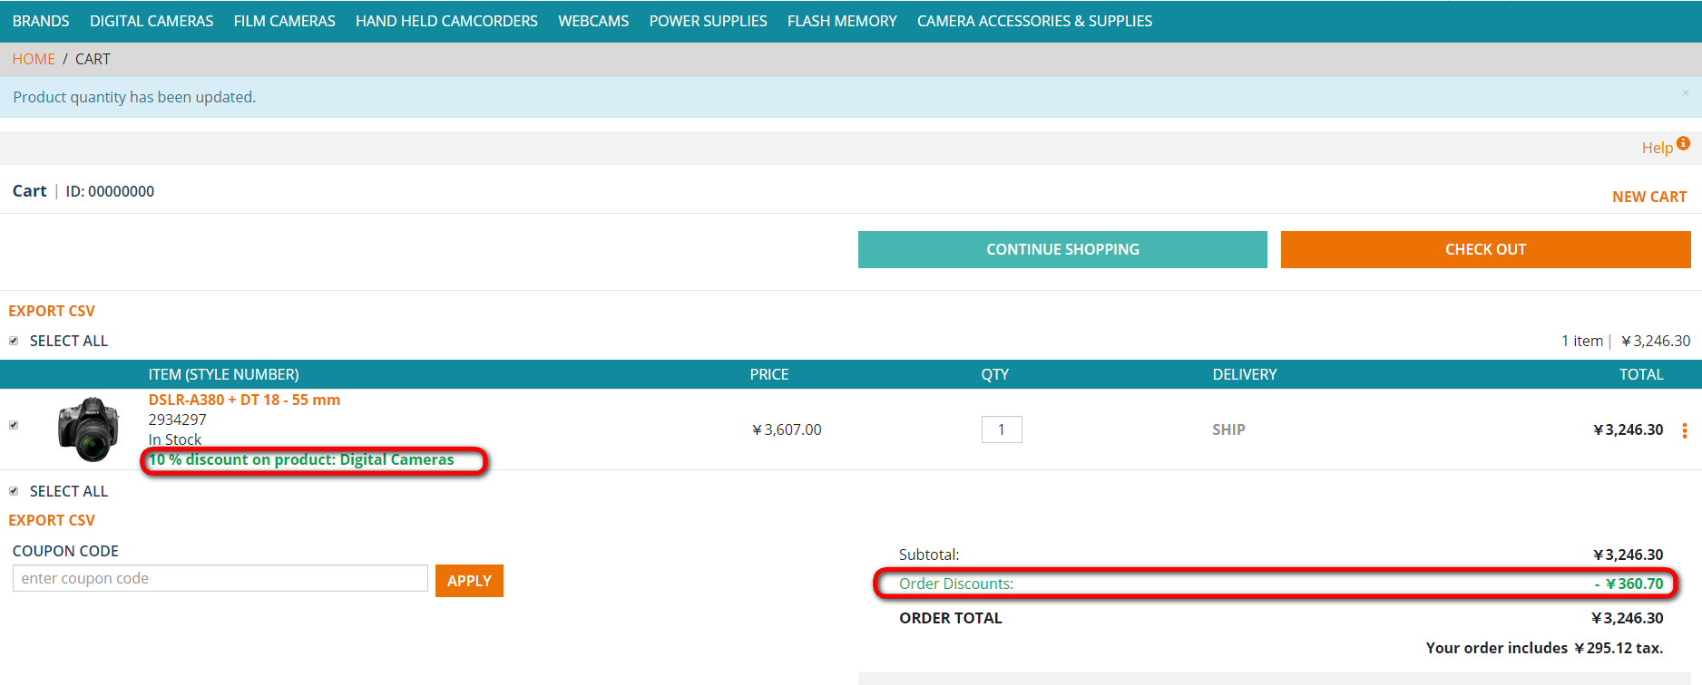
Task: Click the ITEM (STYLE NUMBER) column header
Action: pos(223,374)
